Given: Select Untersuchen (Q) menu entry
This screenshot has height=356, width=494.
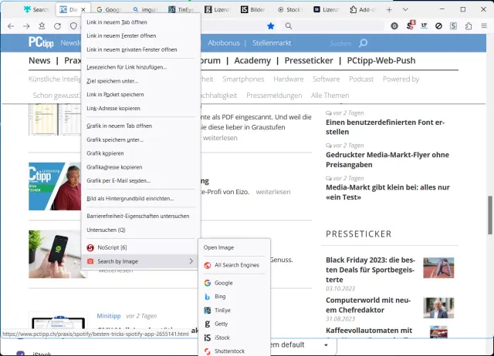Looking at the screenshot, I should pyautogui.click(x=107, y=230).
